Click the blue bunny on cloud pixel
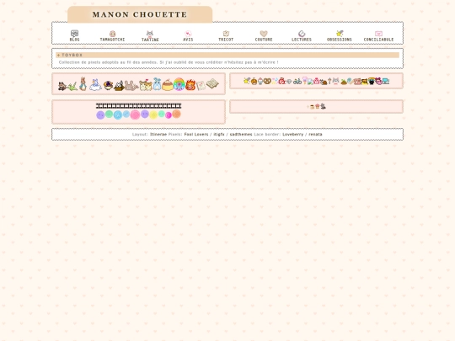 pos(95,85)
